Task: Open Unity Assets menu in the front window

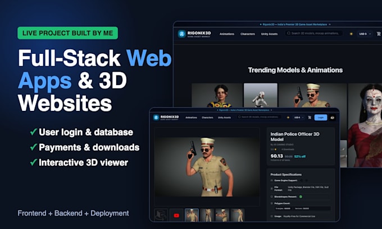Action: click(x=224, y=118)
